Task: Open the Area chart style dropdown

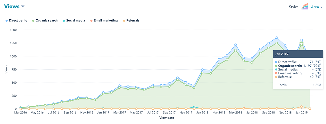Action: [x=317, y=7]
